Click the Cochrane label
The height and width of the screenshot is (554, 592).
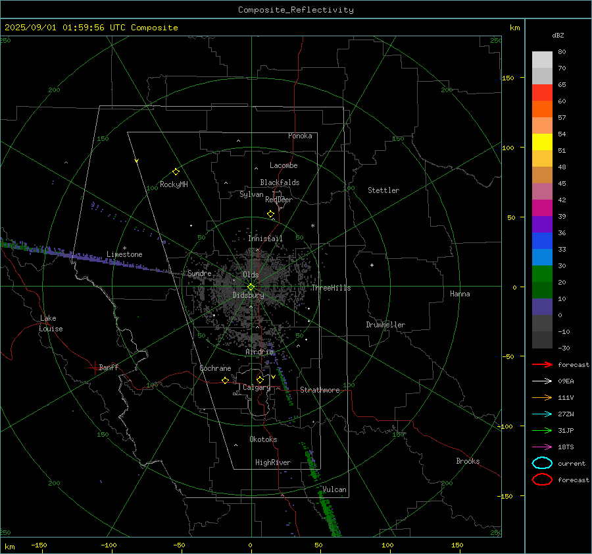tap(215, 368)
